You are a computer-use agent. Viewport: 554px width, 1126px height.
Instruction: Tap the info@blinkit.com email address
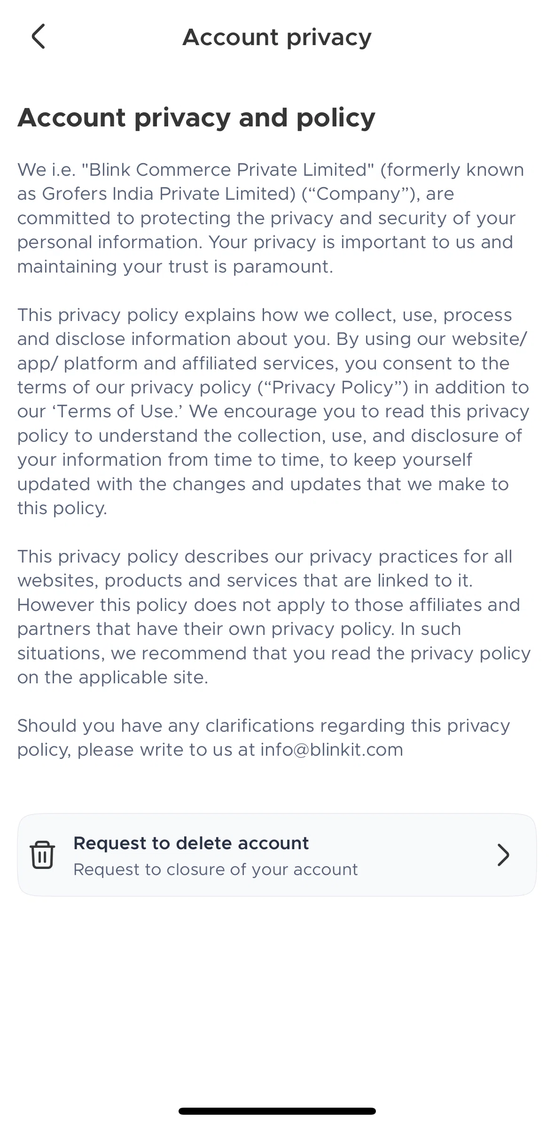[x=332, y=750]
